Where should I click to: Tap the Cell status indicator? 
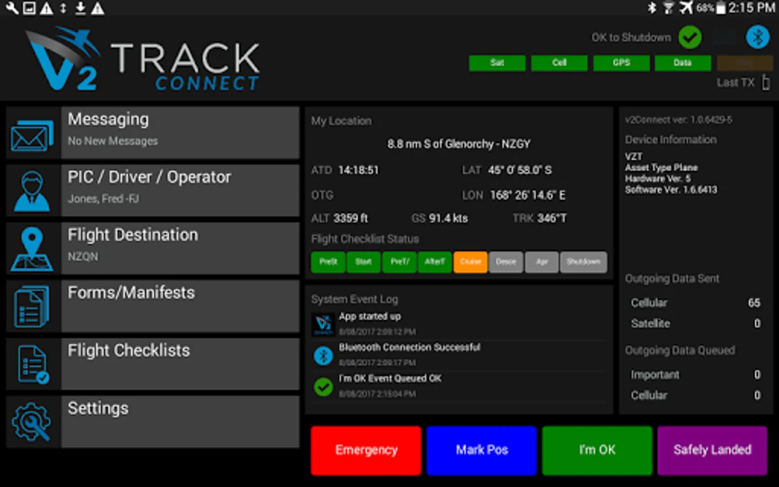click(559, 63)
